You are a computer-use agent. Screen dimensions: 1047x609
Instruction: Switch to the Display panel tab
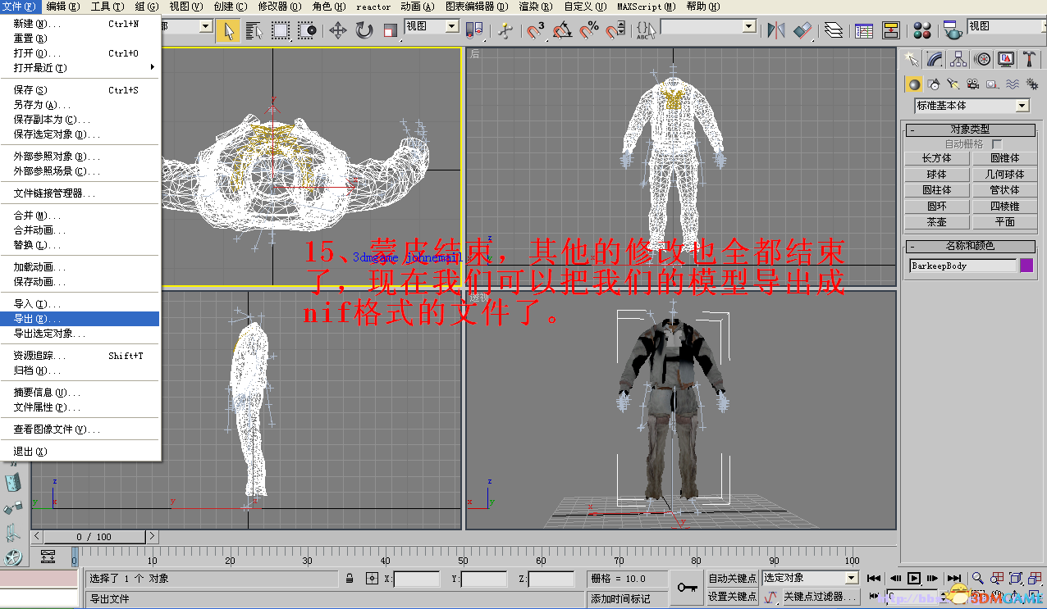(x=1005, y=59)
